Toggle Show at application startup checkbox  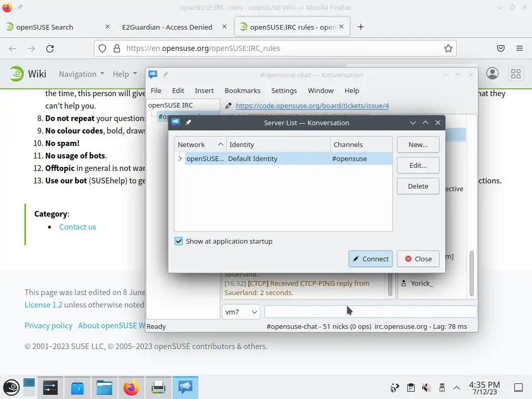coord(179,241)
